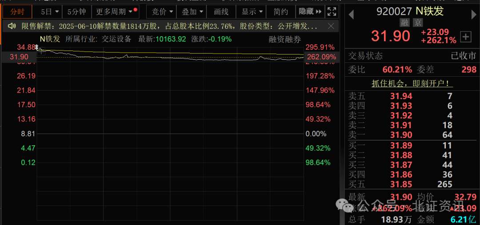Click the 委比 60.21% value
This screenshot has height=225, width=480.
coord(397,70)
